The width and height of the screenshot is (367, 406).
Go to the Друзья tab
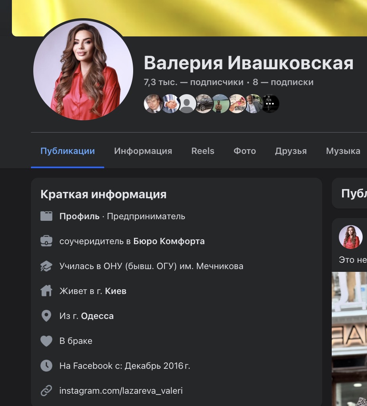tap(291, 151)
